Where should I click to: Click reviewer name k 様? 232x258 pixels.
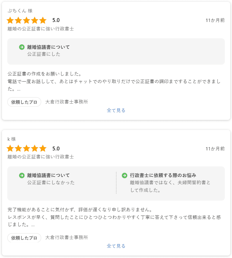[x=12, y=139]
